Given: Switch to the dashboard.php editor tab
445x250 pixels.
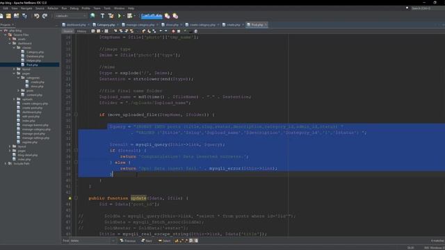Looking at the screenshot, I should (x=76, y=25).
